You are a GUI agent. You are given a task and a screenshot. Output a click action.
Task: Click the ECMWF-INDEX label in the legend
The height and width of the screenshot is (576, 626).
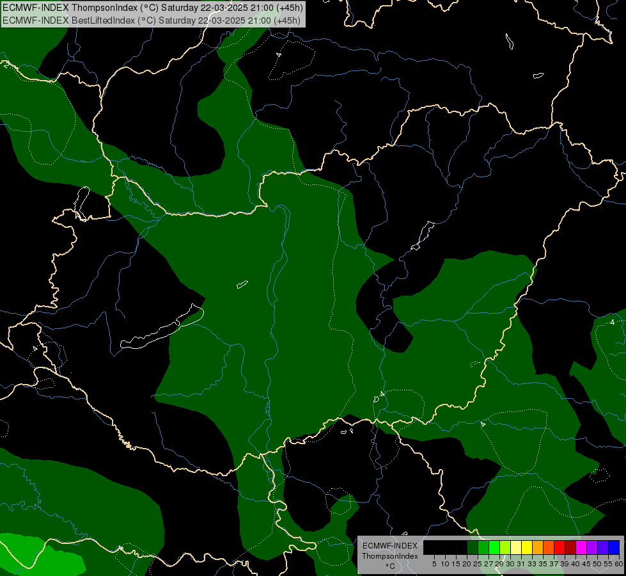tap(390, 546)
